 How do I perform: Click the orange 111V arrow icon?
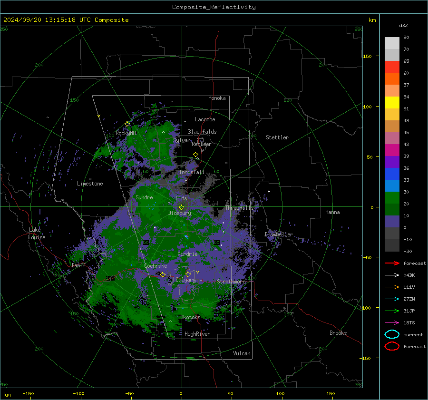pyautogui.click(x=392, y=287)
